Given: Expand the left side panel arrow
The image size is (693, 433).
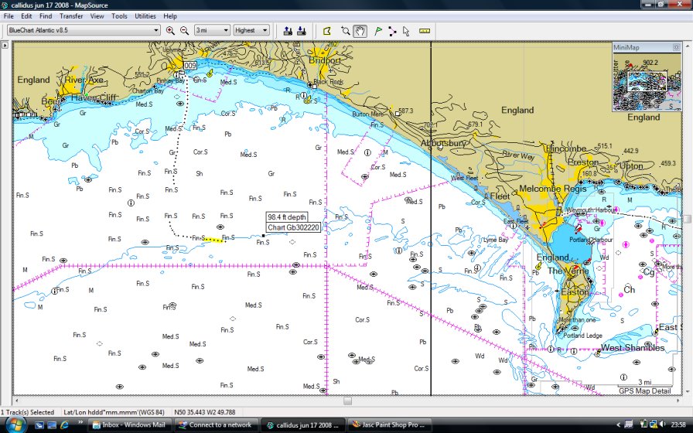Looking at the screenshot, I should [x=5, y=45].
